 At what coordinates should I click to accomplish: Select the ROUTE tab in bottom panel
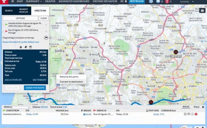pos(186,107)
